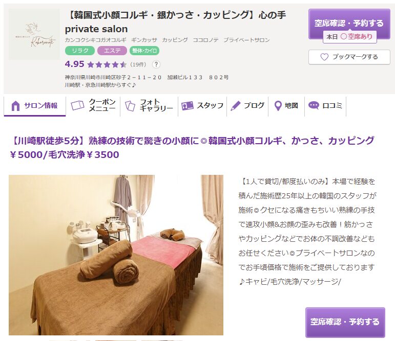Select the エステ category tag
The image size is (395, 341).
click(x=112, y=51)
